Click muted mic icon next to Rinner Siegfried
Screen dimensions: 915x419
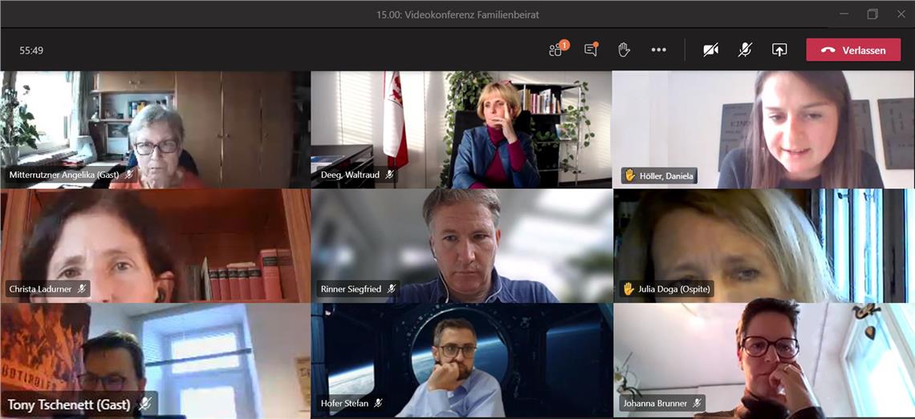(392, 289)
